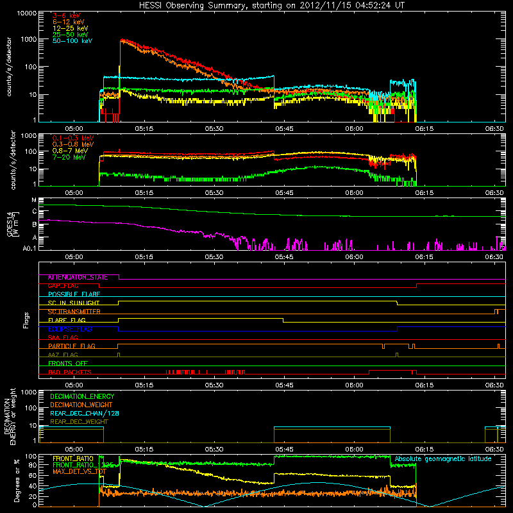This screenshot has height=513, width=513.
Task: Click the Absolute geomagnetic latitude label
Action: pos(443,458)
